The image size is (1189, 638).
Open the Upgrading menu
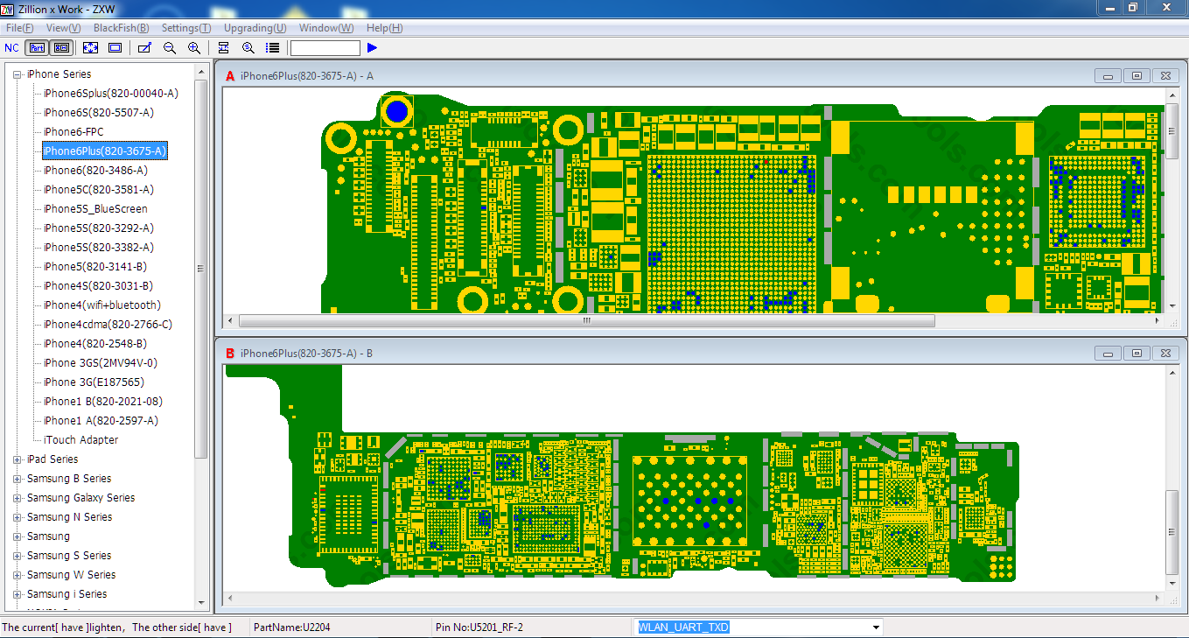[255, 28]
